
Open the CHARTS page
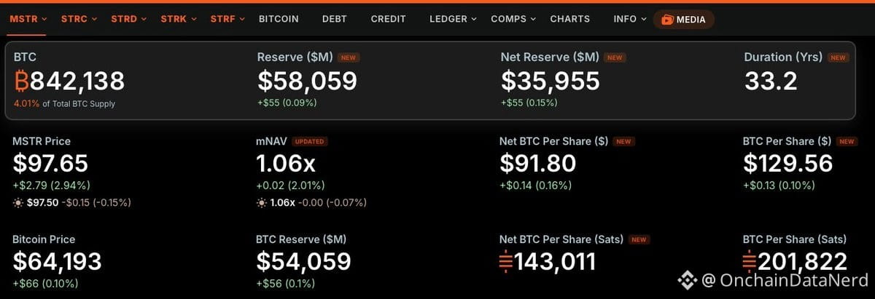(570, 19)
